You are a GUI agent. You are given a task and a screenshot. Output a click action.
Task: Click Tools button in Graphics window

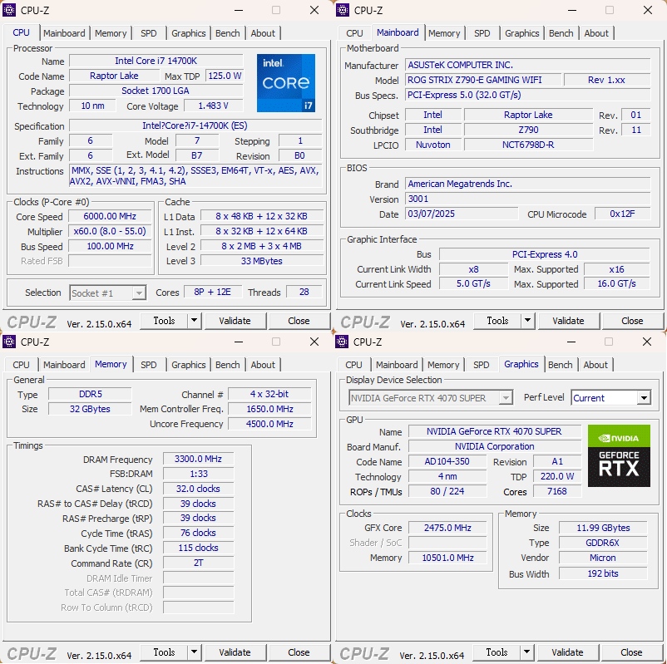pos(497,652)
